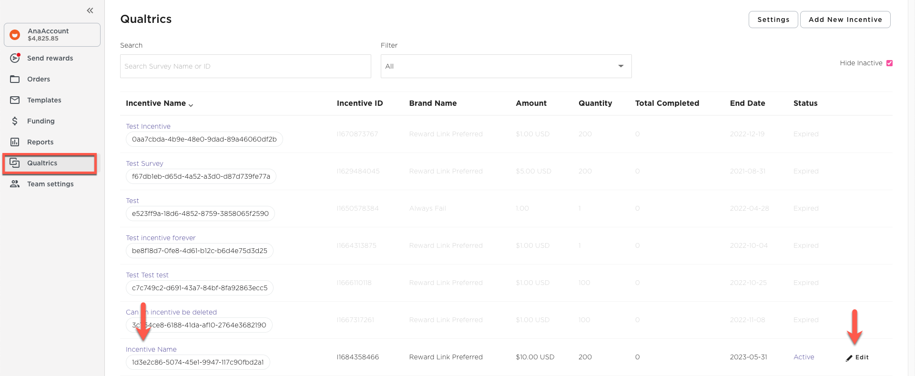The image size is (915, 376).
Task: Click the Send rewards icon
Action: (15, 58)
